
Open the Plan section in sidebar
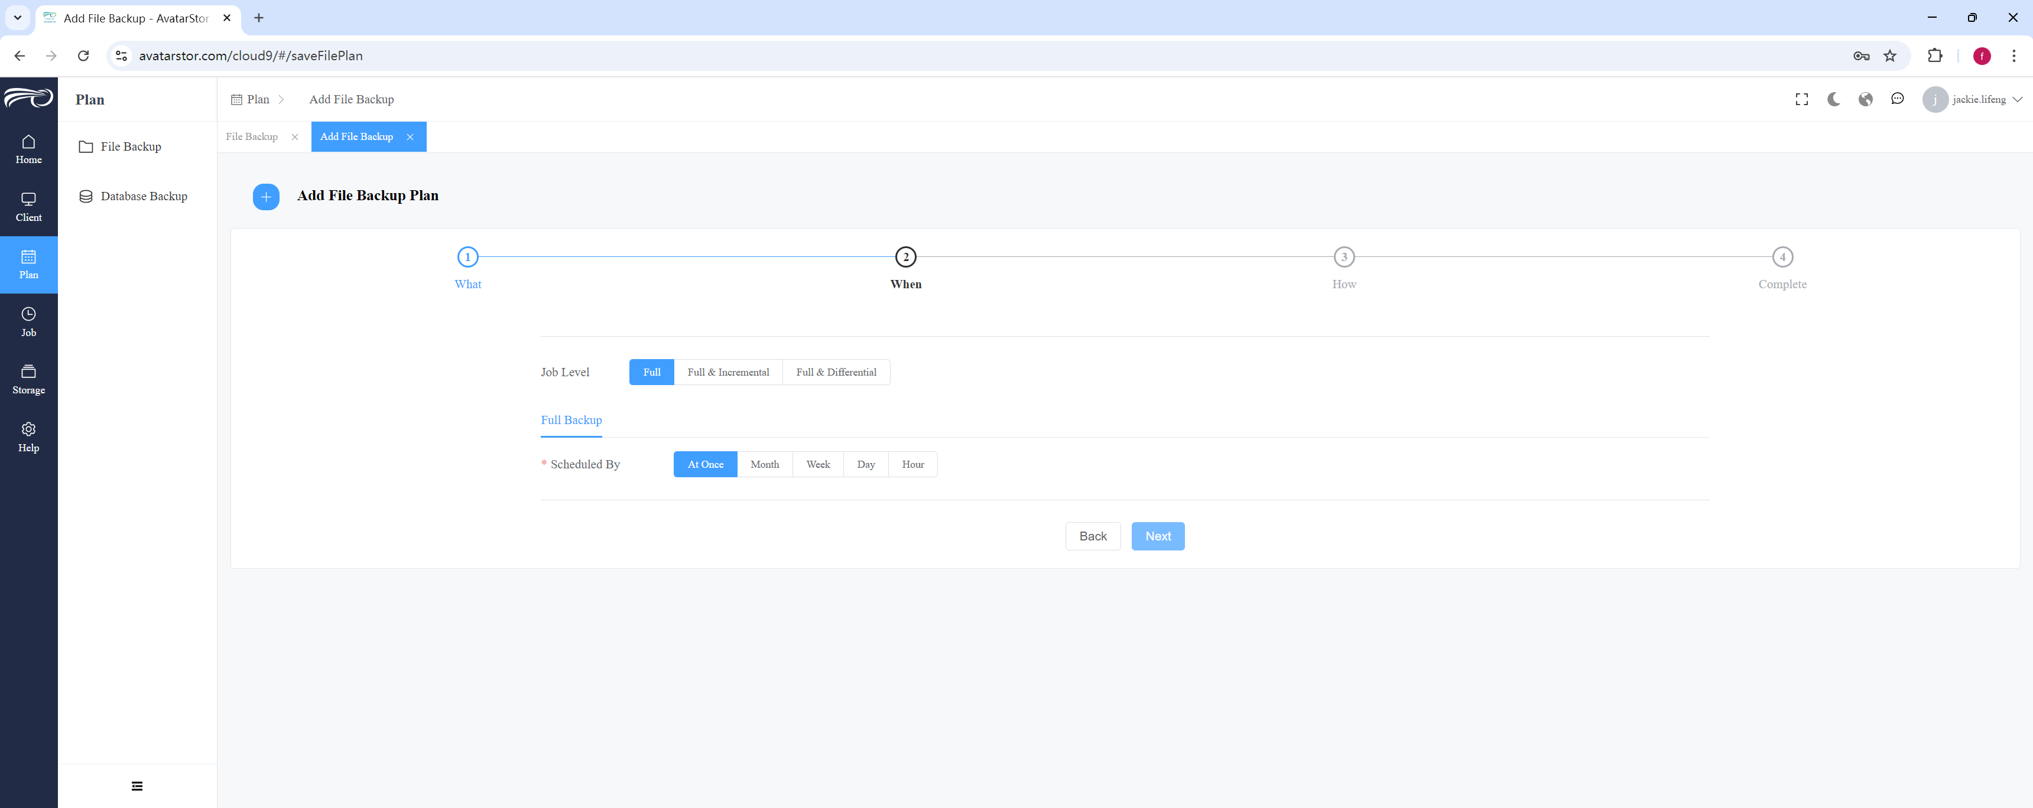click(28, 265)
